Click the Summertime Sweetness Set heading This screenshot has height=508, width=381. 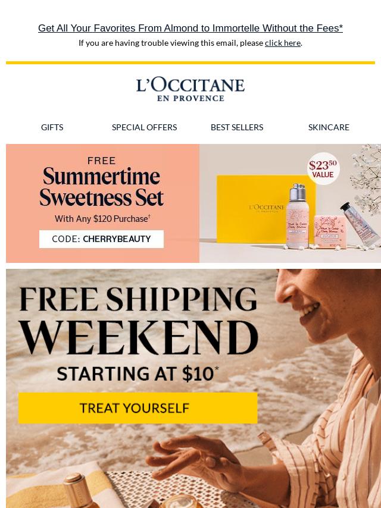tap(101, 187)
